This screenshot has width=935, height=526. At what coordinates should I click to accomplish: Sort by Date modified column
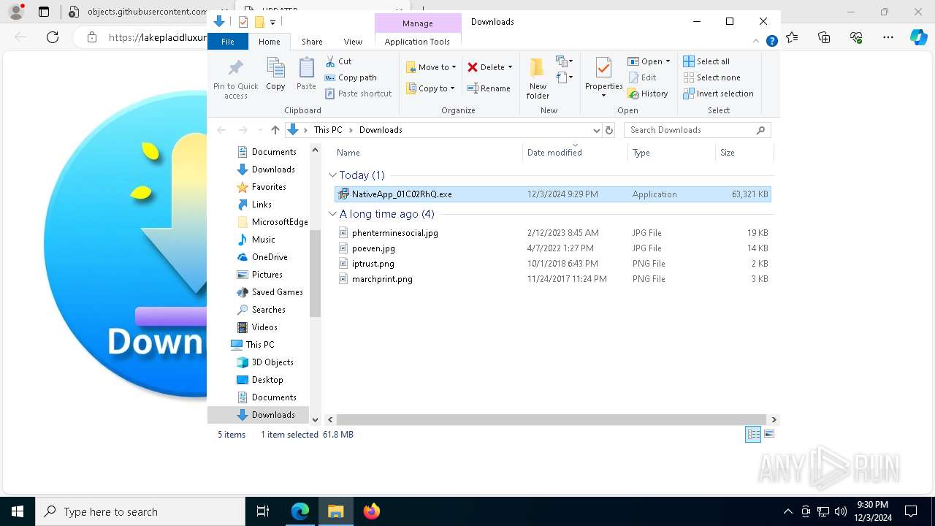coord(575,153)
